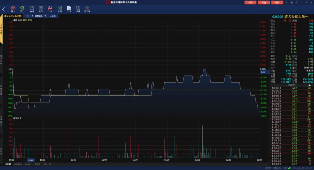Click the 行情 red button

[264, 2]
